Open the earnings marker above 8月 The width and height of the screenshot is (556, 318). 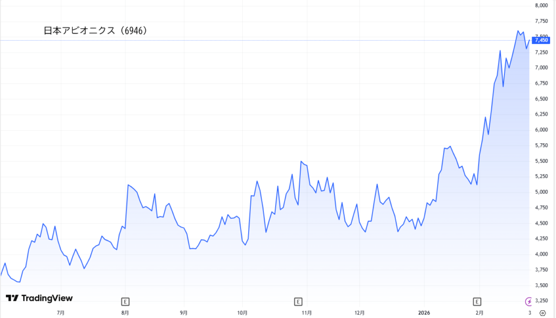coord(125,301)
